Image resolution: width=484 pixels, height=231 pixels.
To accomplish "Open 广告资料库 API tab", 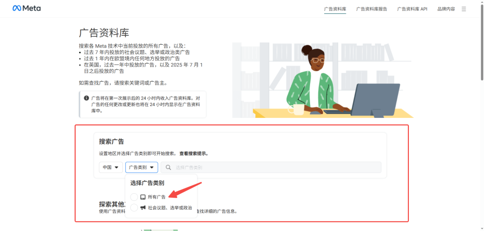I will pos(412,9).
